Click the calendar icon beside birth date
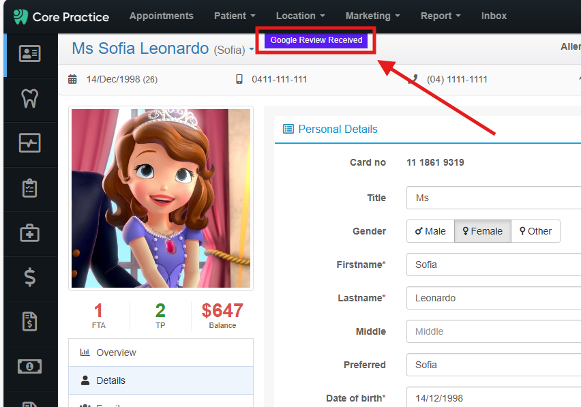Screen dimensions: 581x407 72,79
